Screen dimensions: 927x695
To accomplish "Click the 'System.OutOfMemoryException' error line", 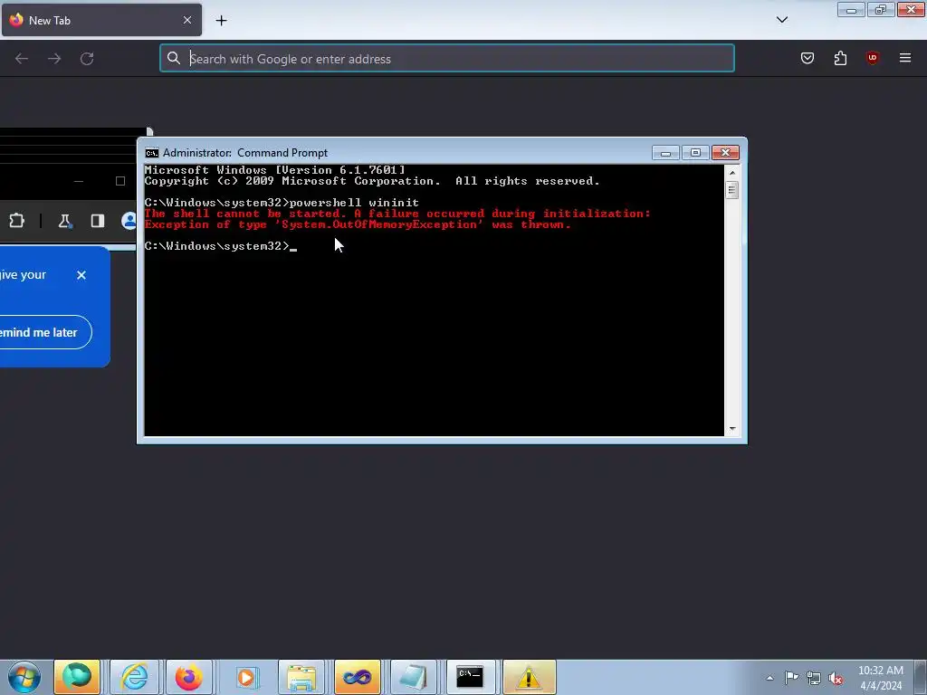I will tap(358, 224).
